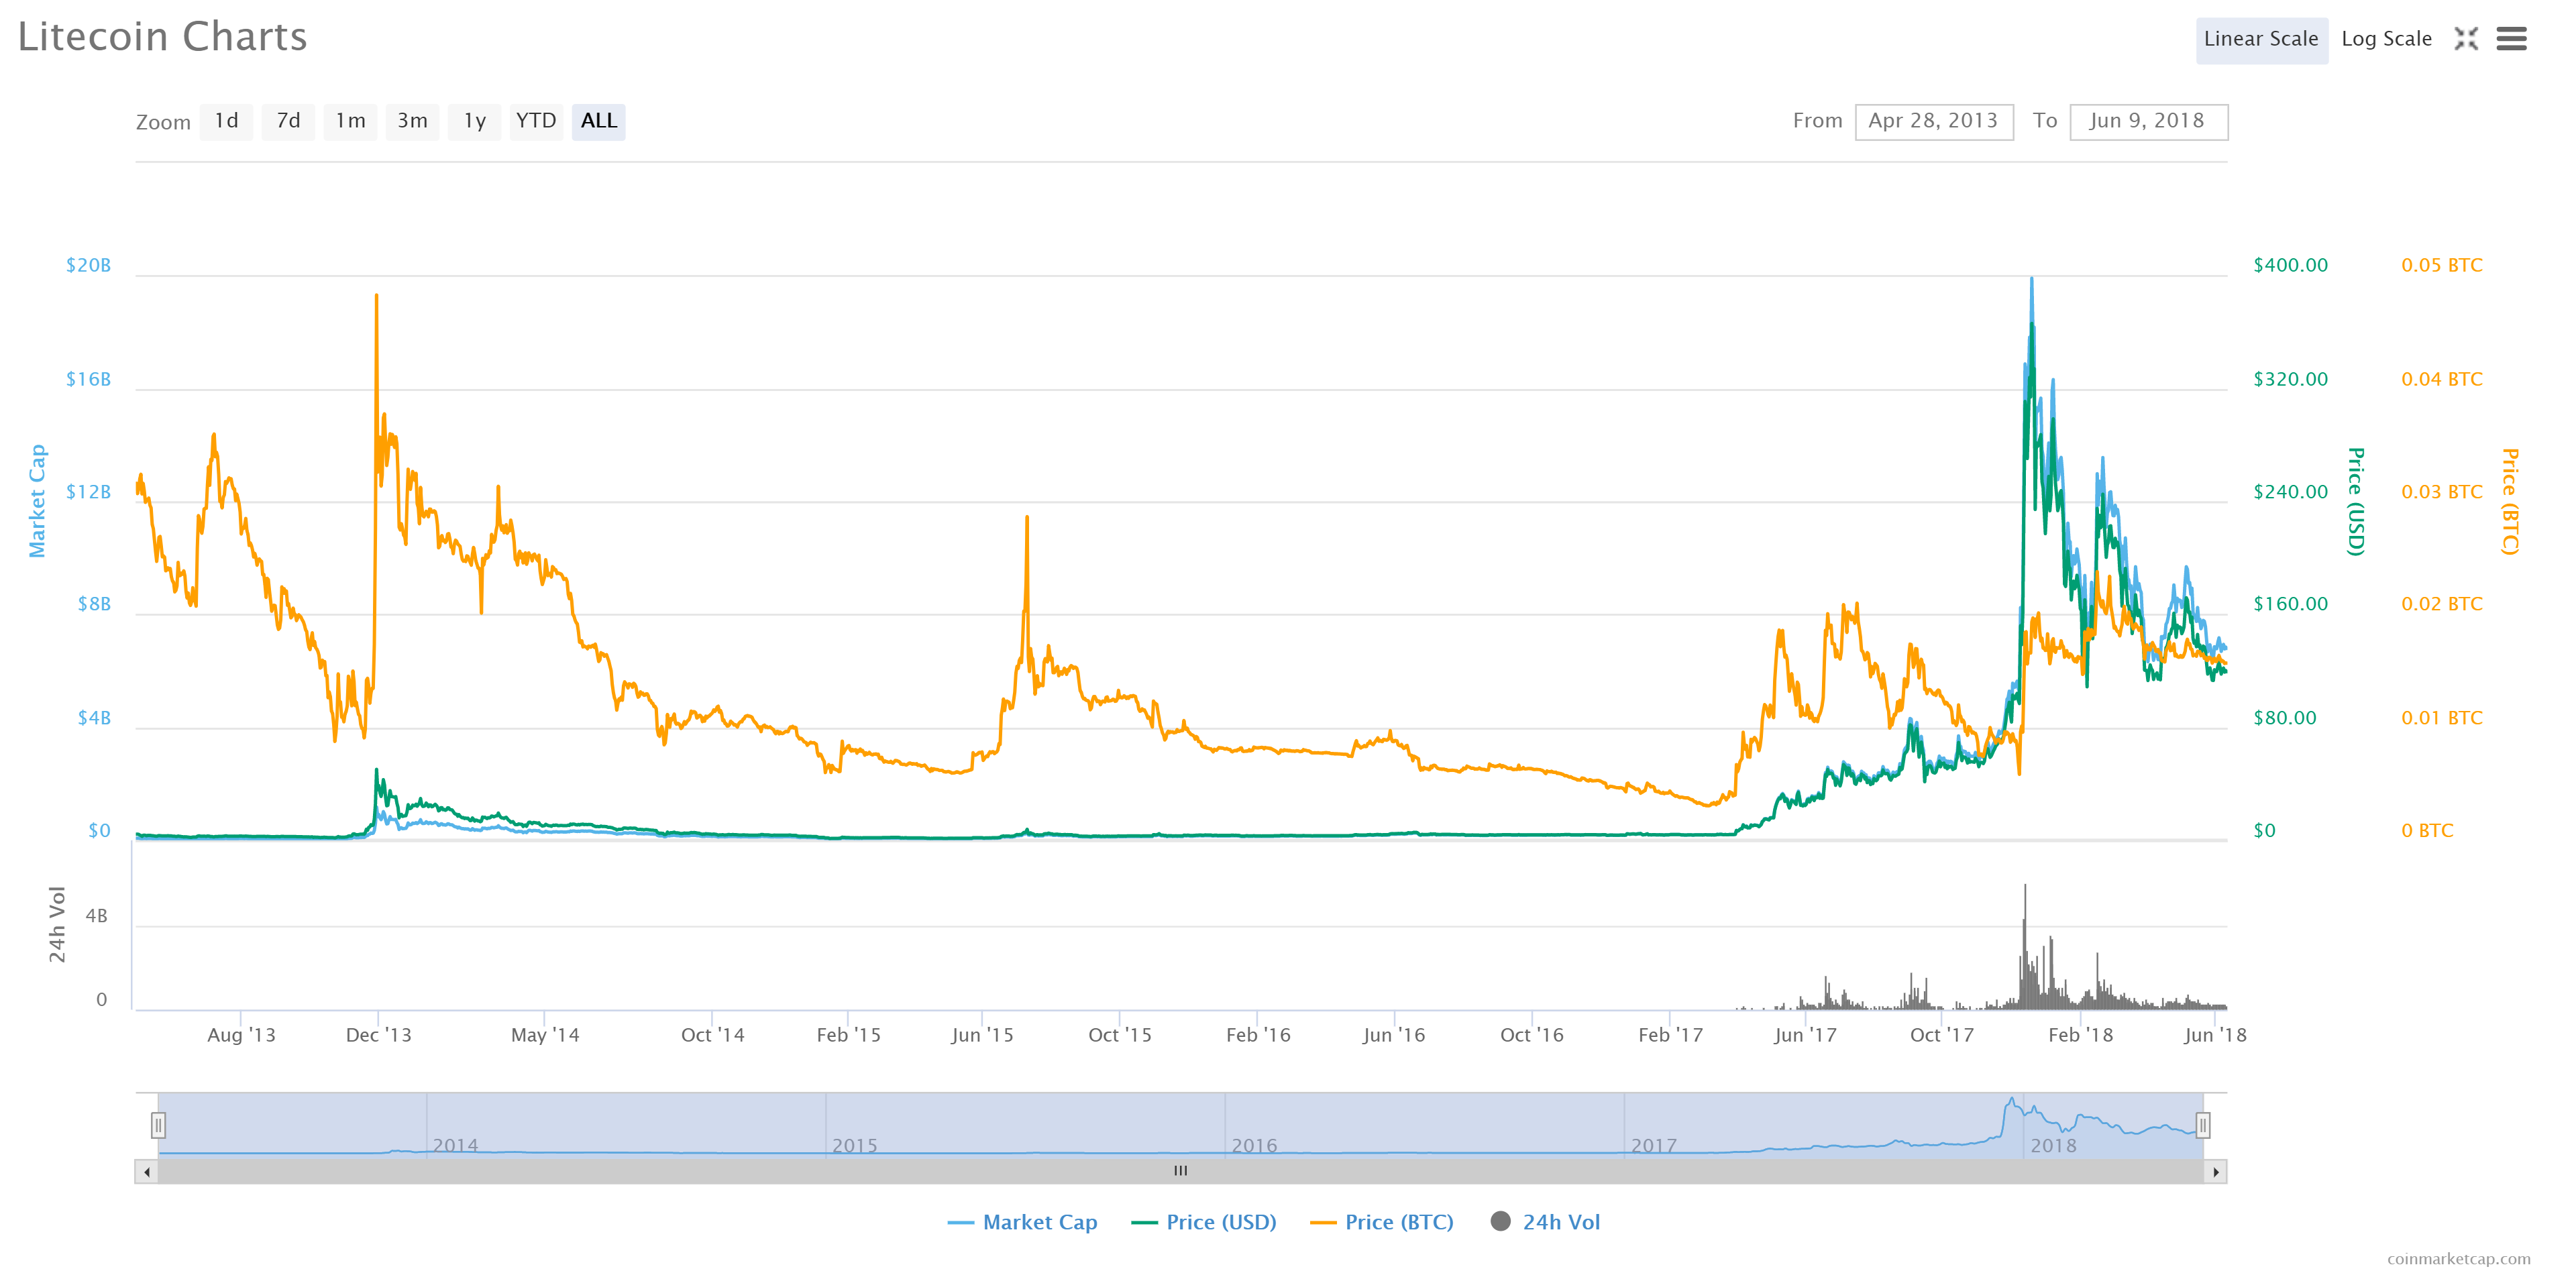Edit the From date field
Viewport: 2576px width, 1273px height.
(1933, 121)
